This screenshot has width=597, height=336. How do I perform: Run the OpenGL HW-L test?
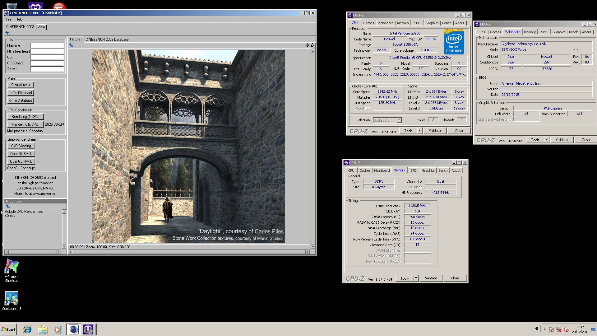(x=21, y=161)
